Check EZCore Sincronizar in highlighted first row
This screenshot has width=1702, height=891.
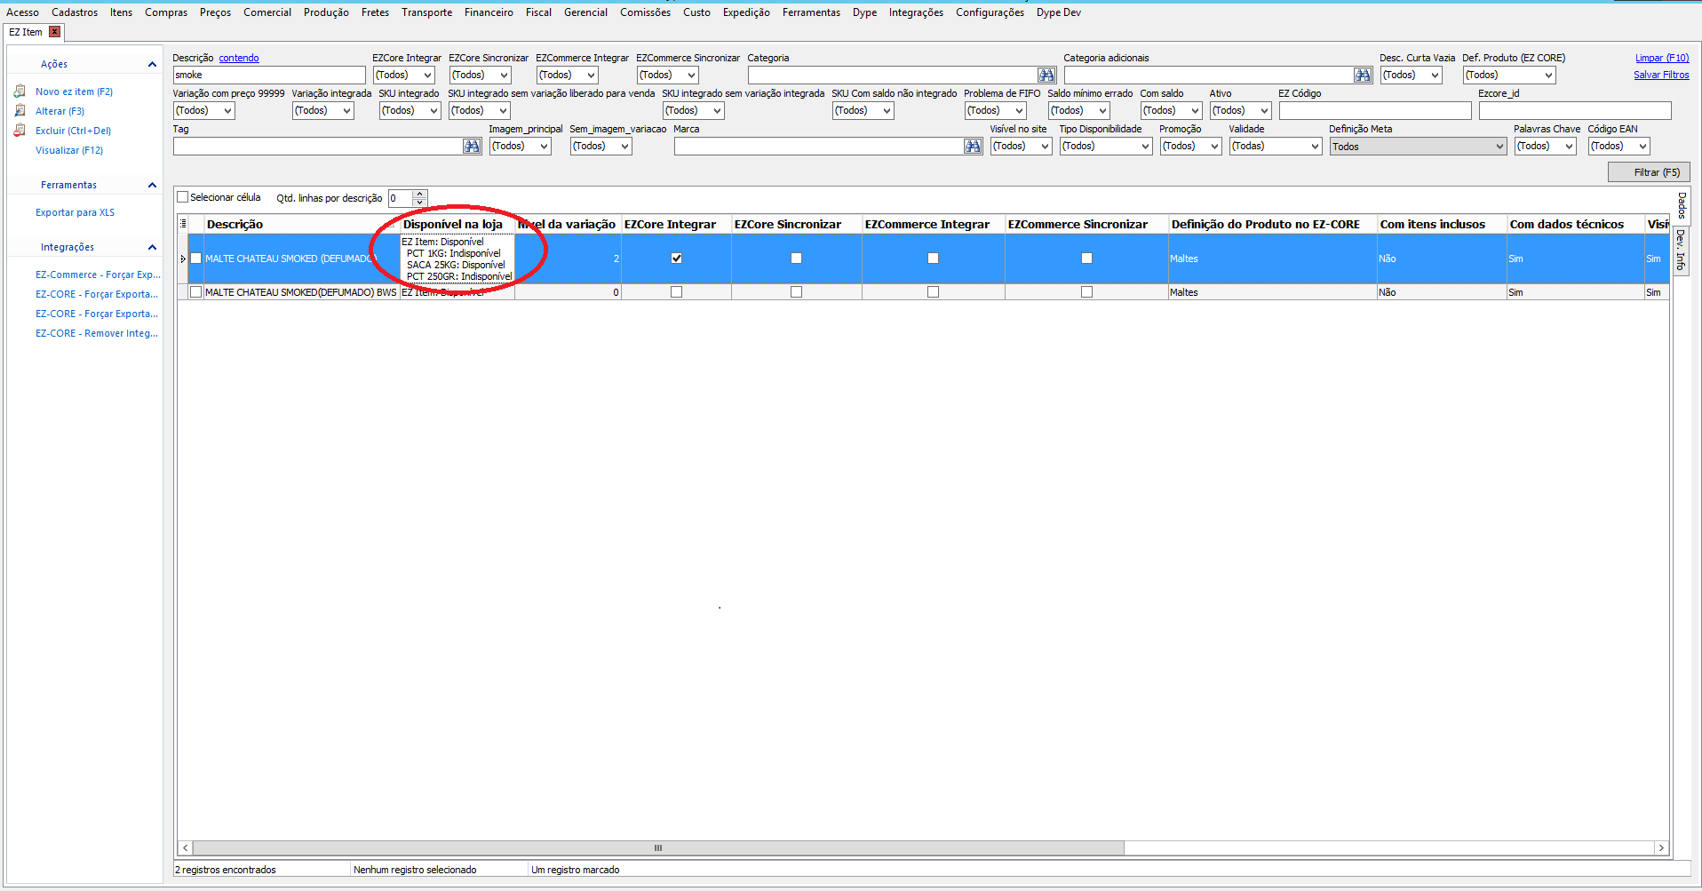(796, 259)
